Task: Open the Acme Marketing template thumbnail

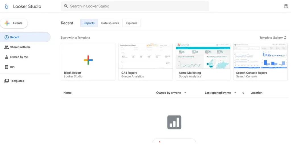Action: click(203, 56)
